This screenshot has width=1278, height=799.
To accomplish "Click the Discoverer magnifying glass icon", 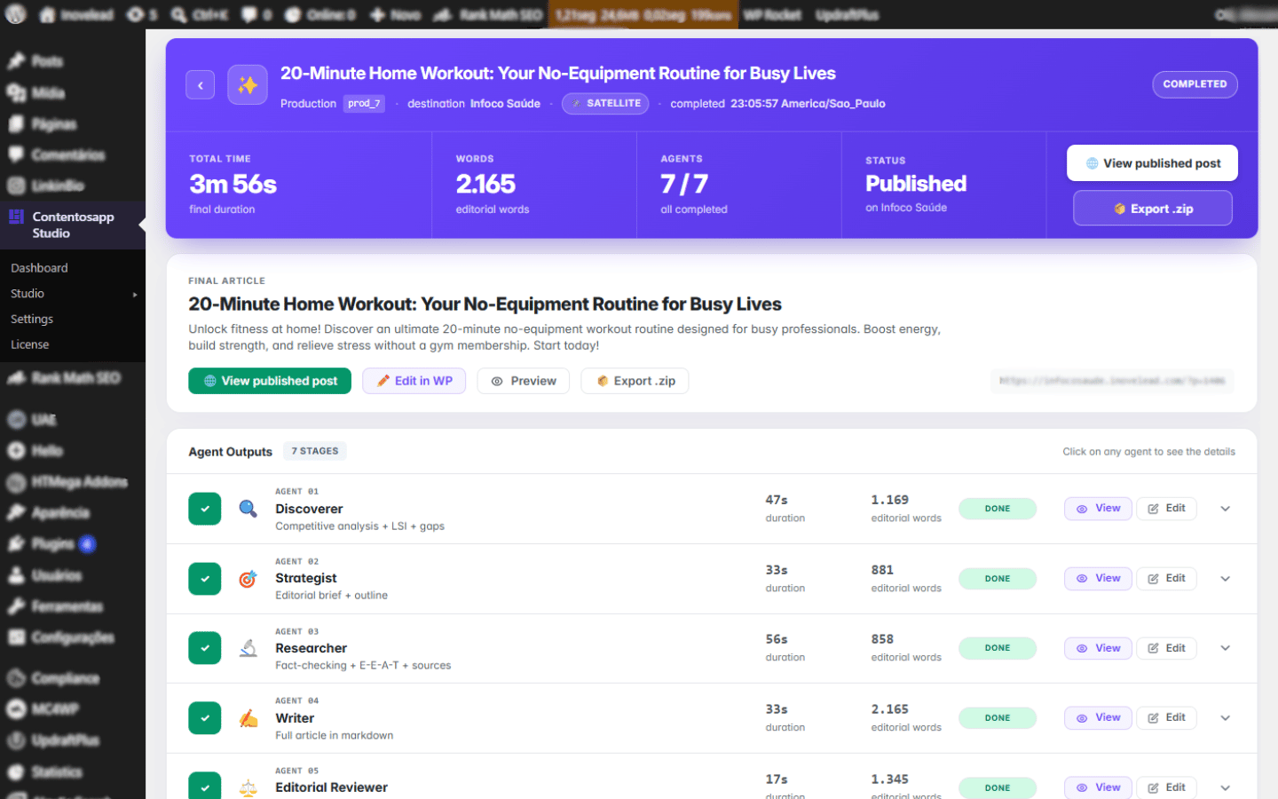I will (x=248, y=509).
